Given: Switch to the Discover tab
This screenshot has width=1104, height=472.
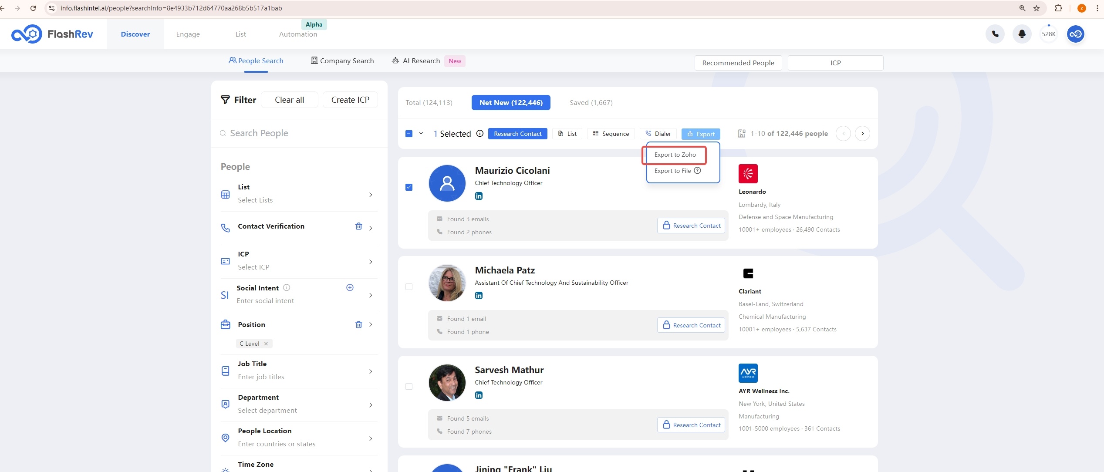Looking at the screenshot, I should pos(135,34).
